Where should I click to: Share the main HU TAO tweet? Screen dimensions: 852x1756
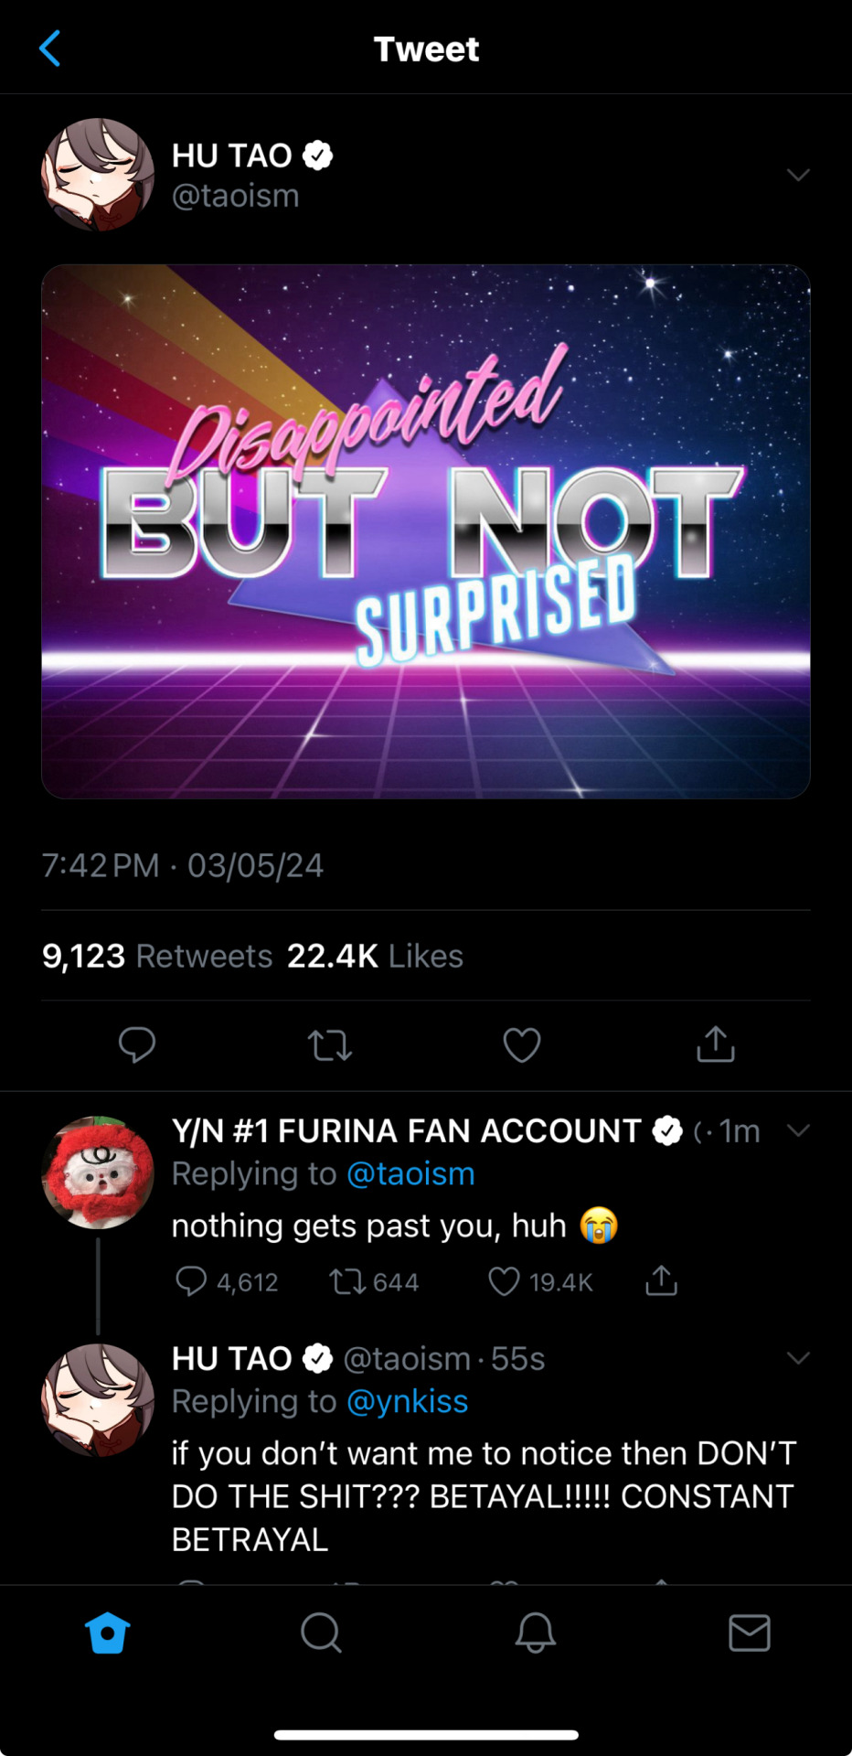(716, 1044)
